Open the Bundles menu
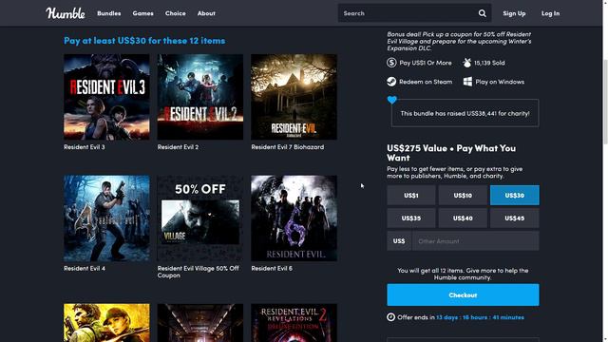Viewport: 608px width, 342px height. pos(109,13)
